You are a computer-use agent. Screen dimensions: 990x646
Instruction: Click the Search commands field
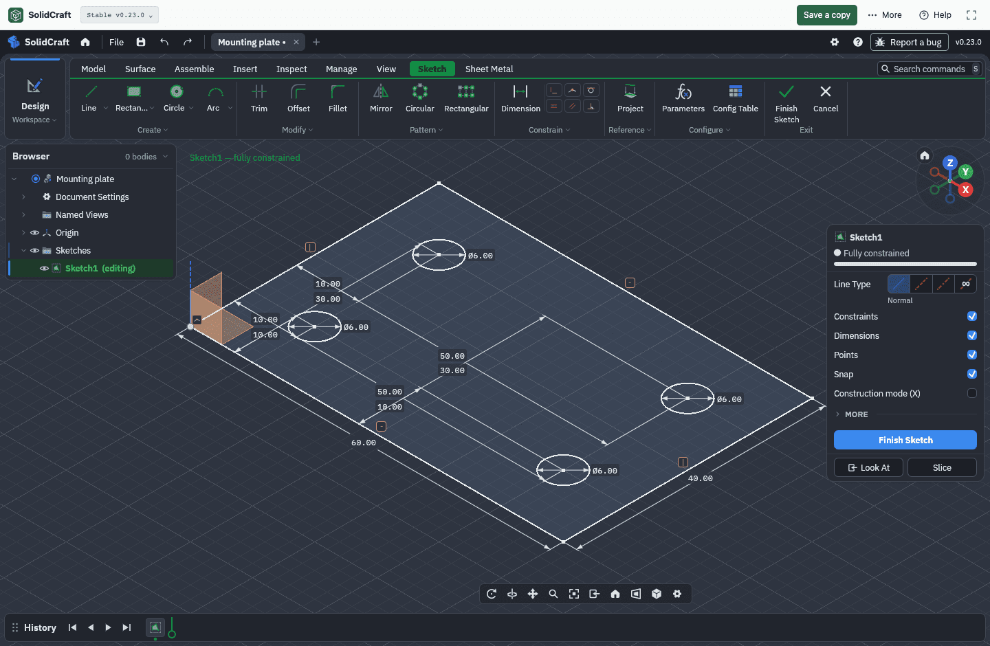[929, 69]
